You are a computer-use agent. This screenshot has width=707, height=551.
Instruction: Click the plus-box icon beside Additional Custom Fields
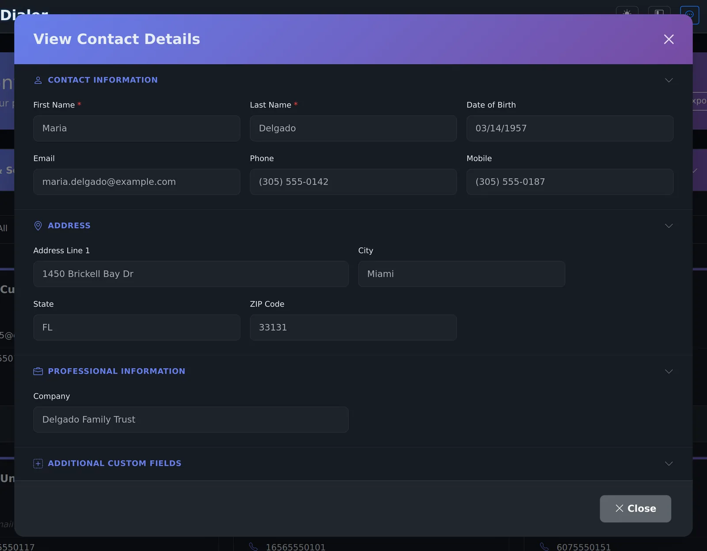[38, 463]
